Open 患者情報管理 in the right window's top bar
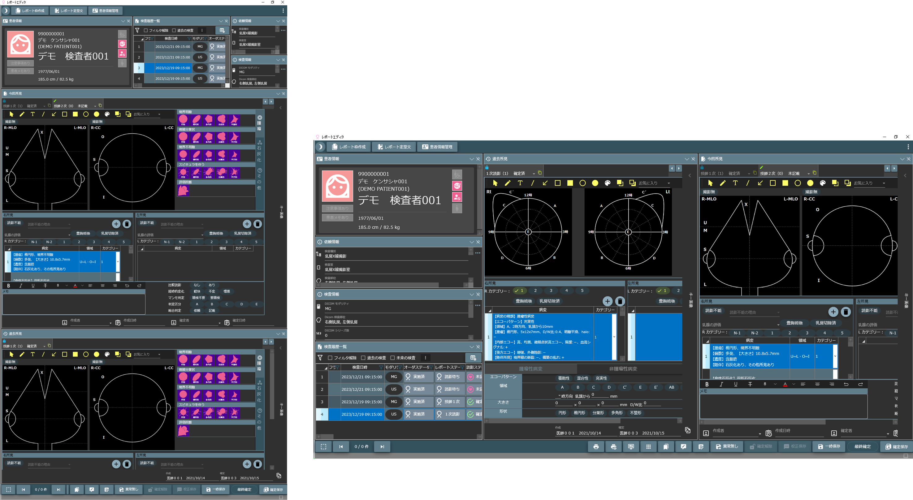This screenshot has width=913, height=500. click(437, 147)
